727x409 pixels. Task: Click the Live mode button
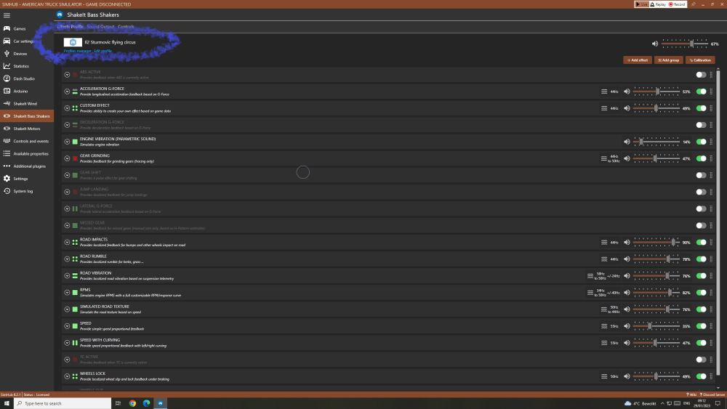[641, 4]
